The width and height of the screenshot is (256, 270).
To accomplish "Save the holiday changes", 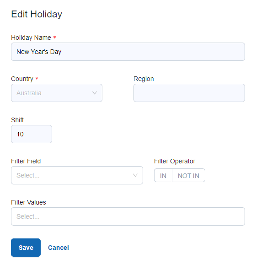I will click(x=26, y=248).
